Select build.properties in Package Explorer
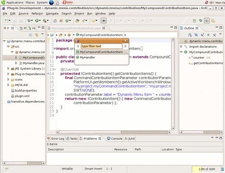Viewport: 225px width, 173px height. pyautogui.click(x=24, y=91)
